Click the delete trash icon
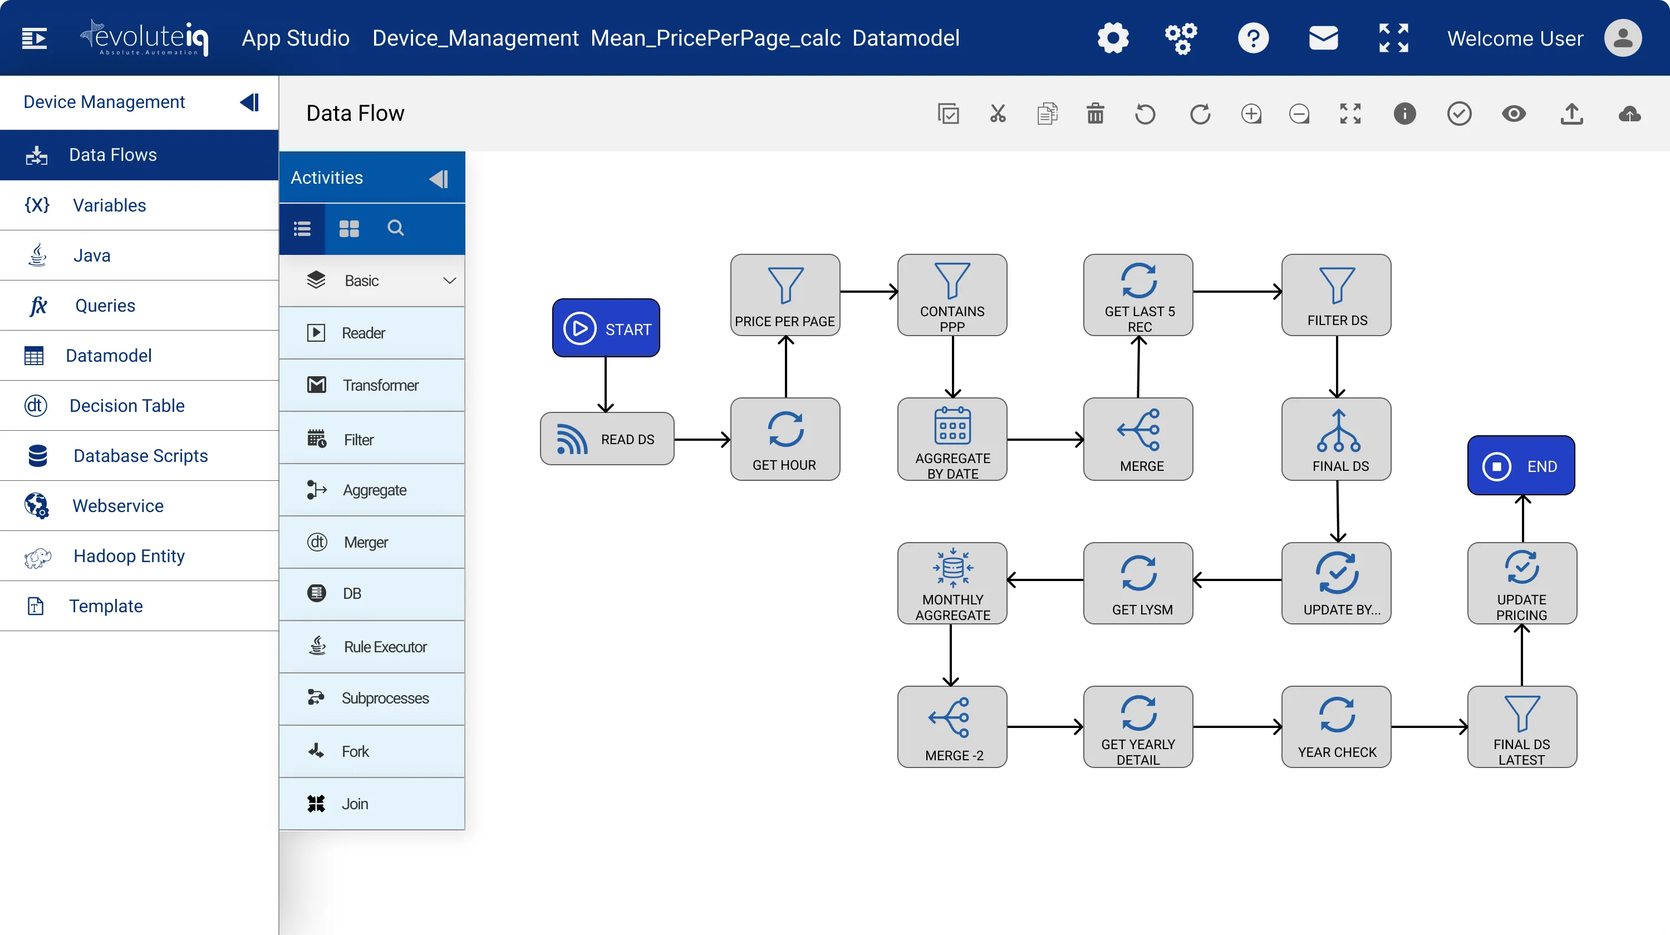This screenshot has height=935, width=1670. (x=1095, y=114)
